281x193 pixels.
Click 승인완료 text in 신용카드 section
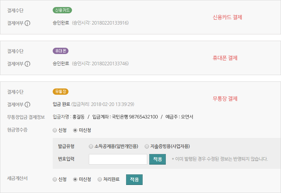click(61, 23)
